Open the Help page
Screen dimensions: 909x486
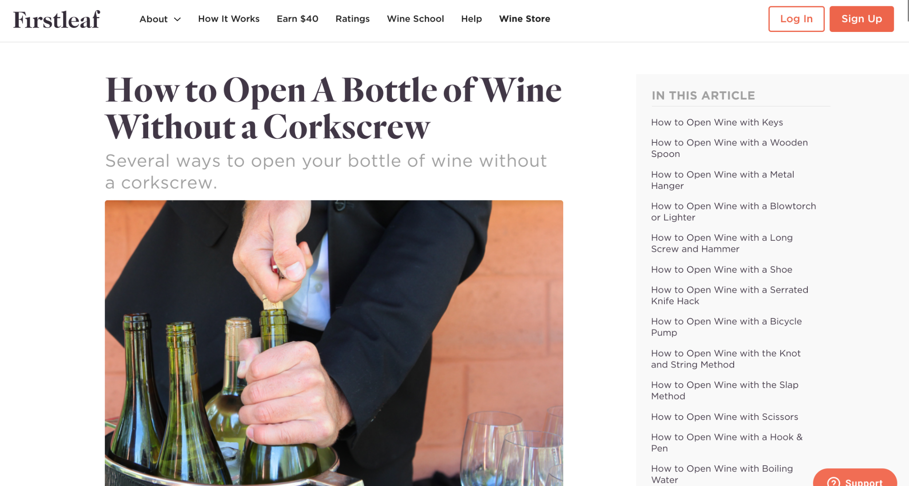coord(471,19)
